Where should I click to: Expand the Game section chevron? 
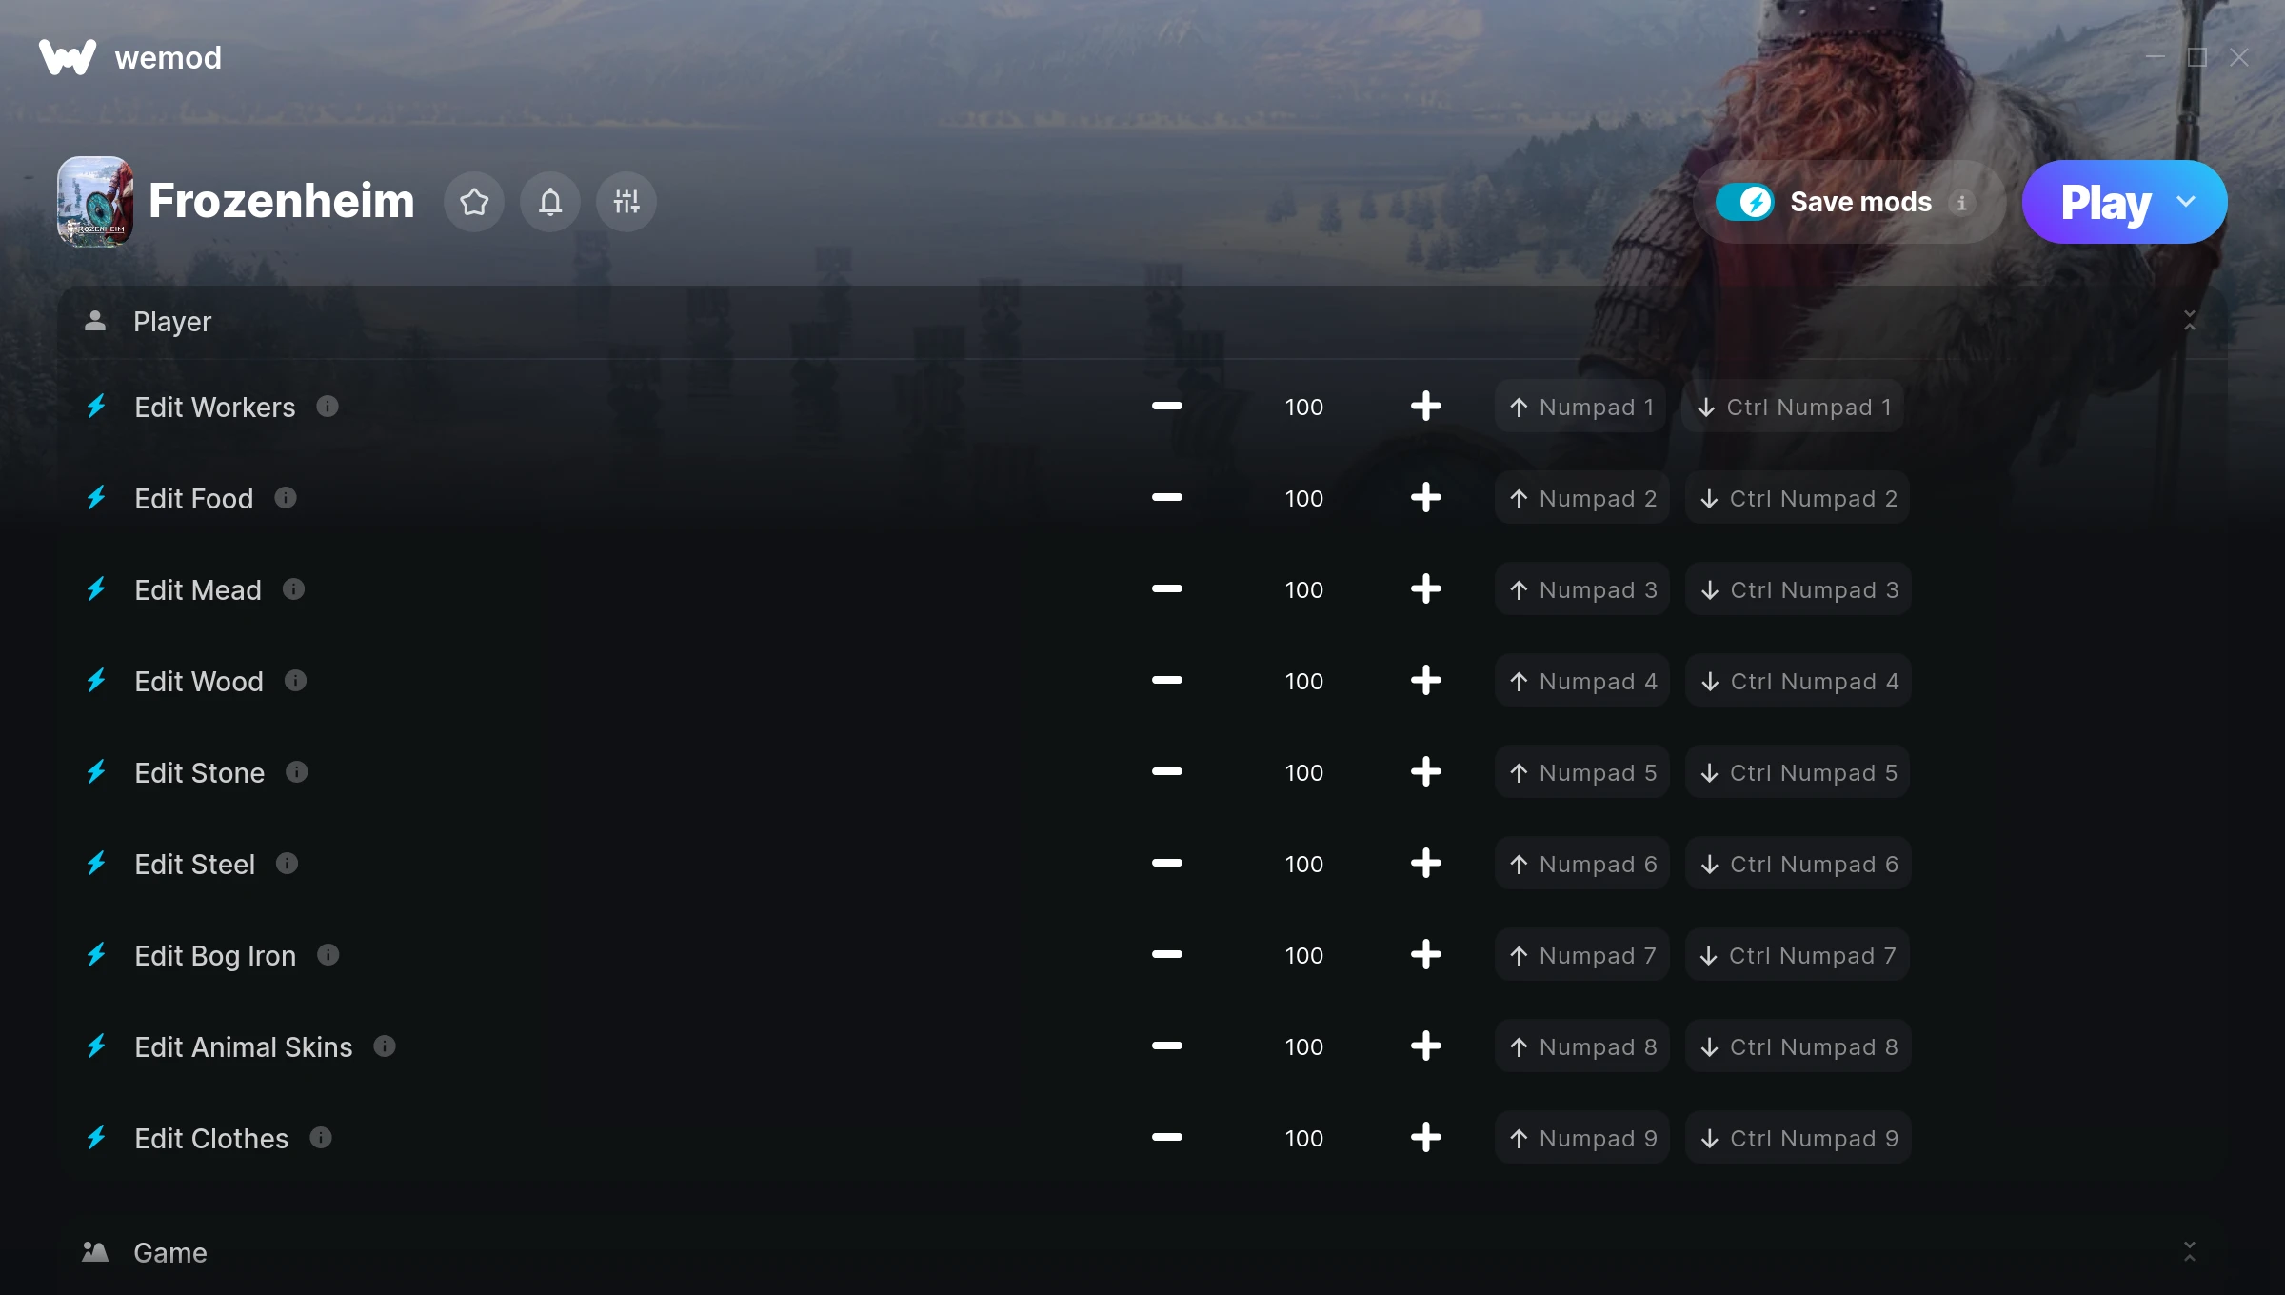point(2189,1251)
